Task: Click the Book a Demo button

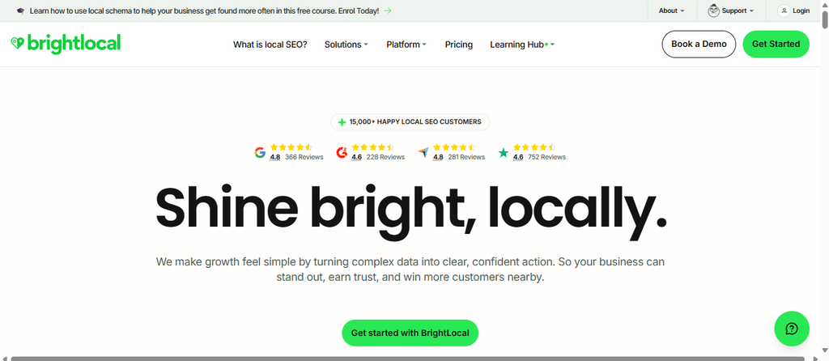Action: pos(699,44)
